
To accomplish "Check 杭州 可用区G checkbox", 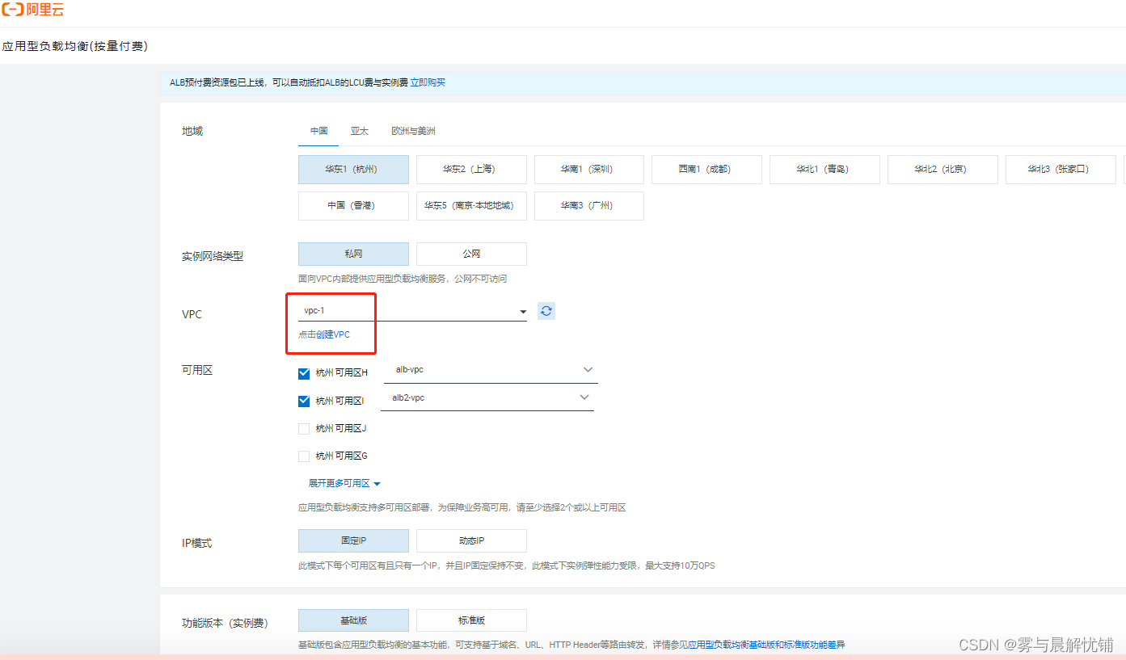I will [304, 456].
